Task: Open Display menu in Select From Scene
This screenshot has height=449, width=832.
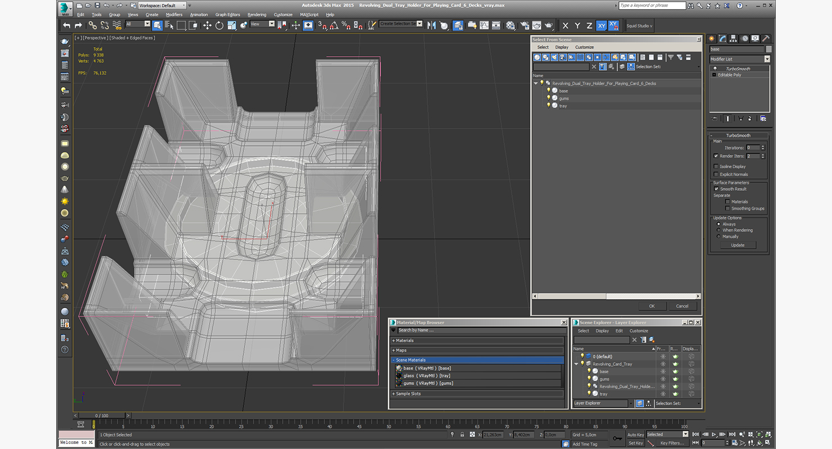Action: (562, 47)
